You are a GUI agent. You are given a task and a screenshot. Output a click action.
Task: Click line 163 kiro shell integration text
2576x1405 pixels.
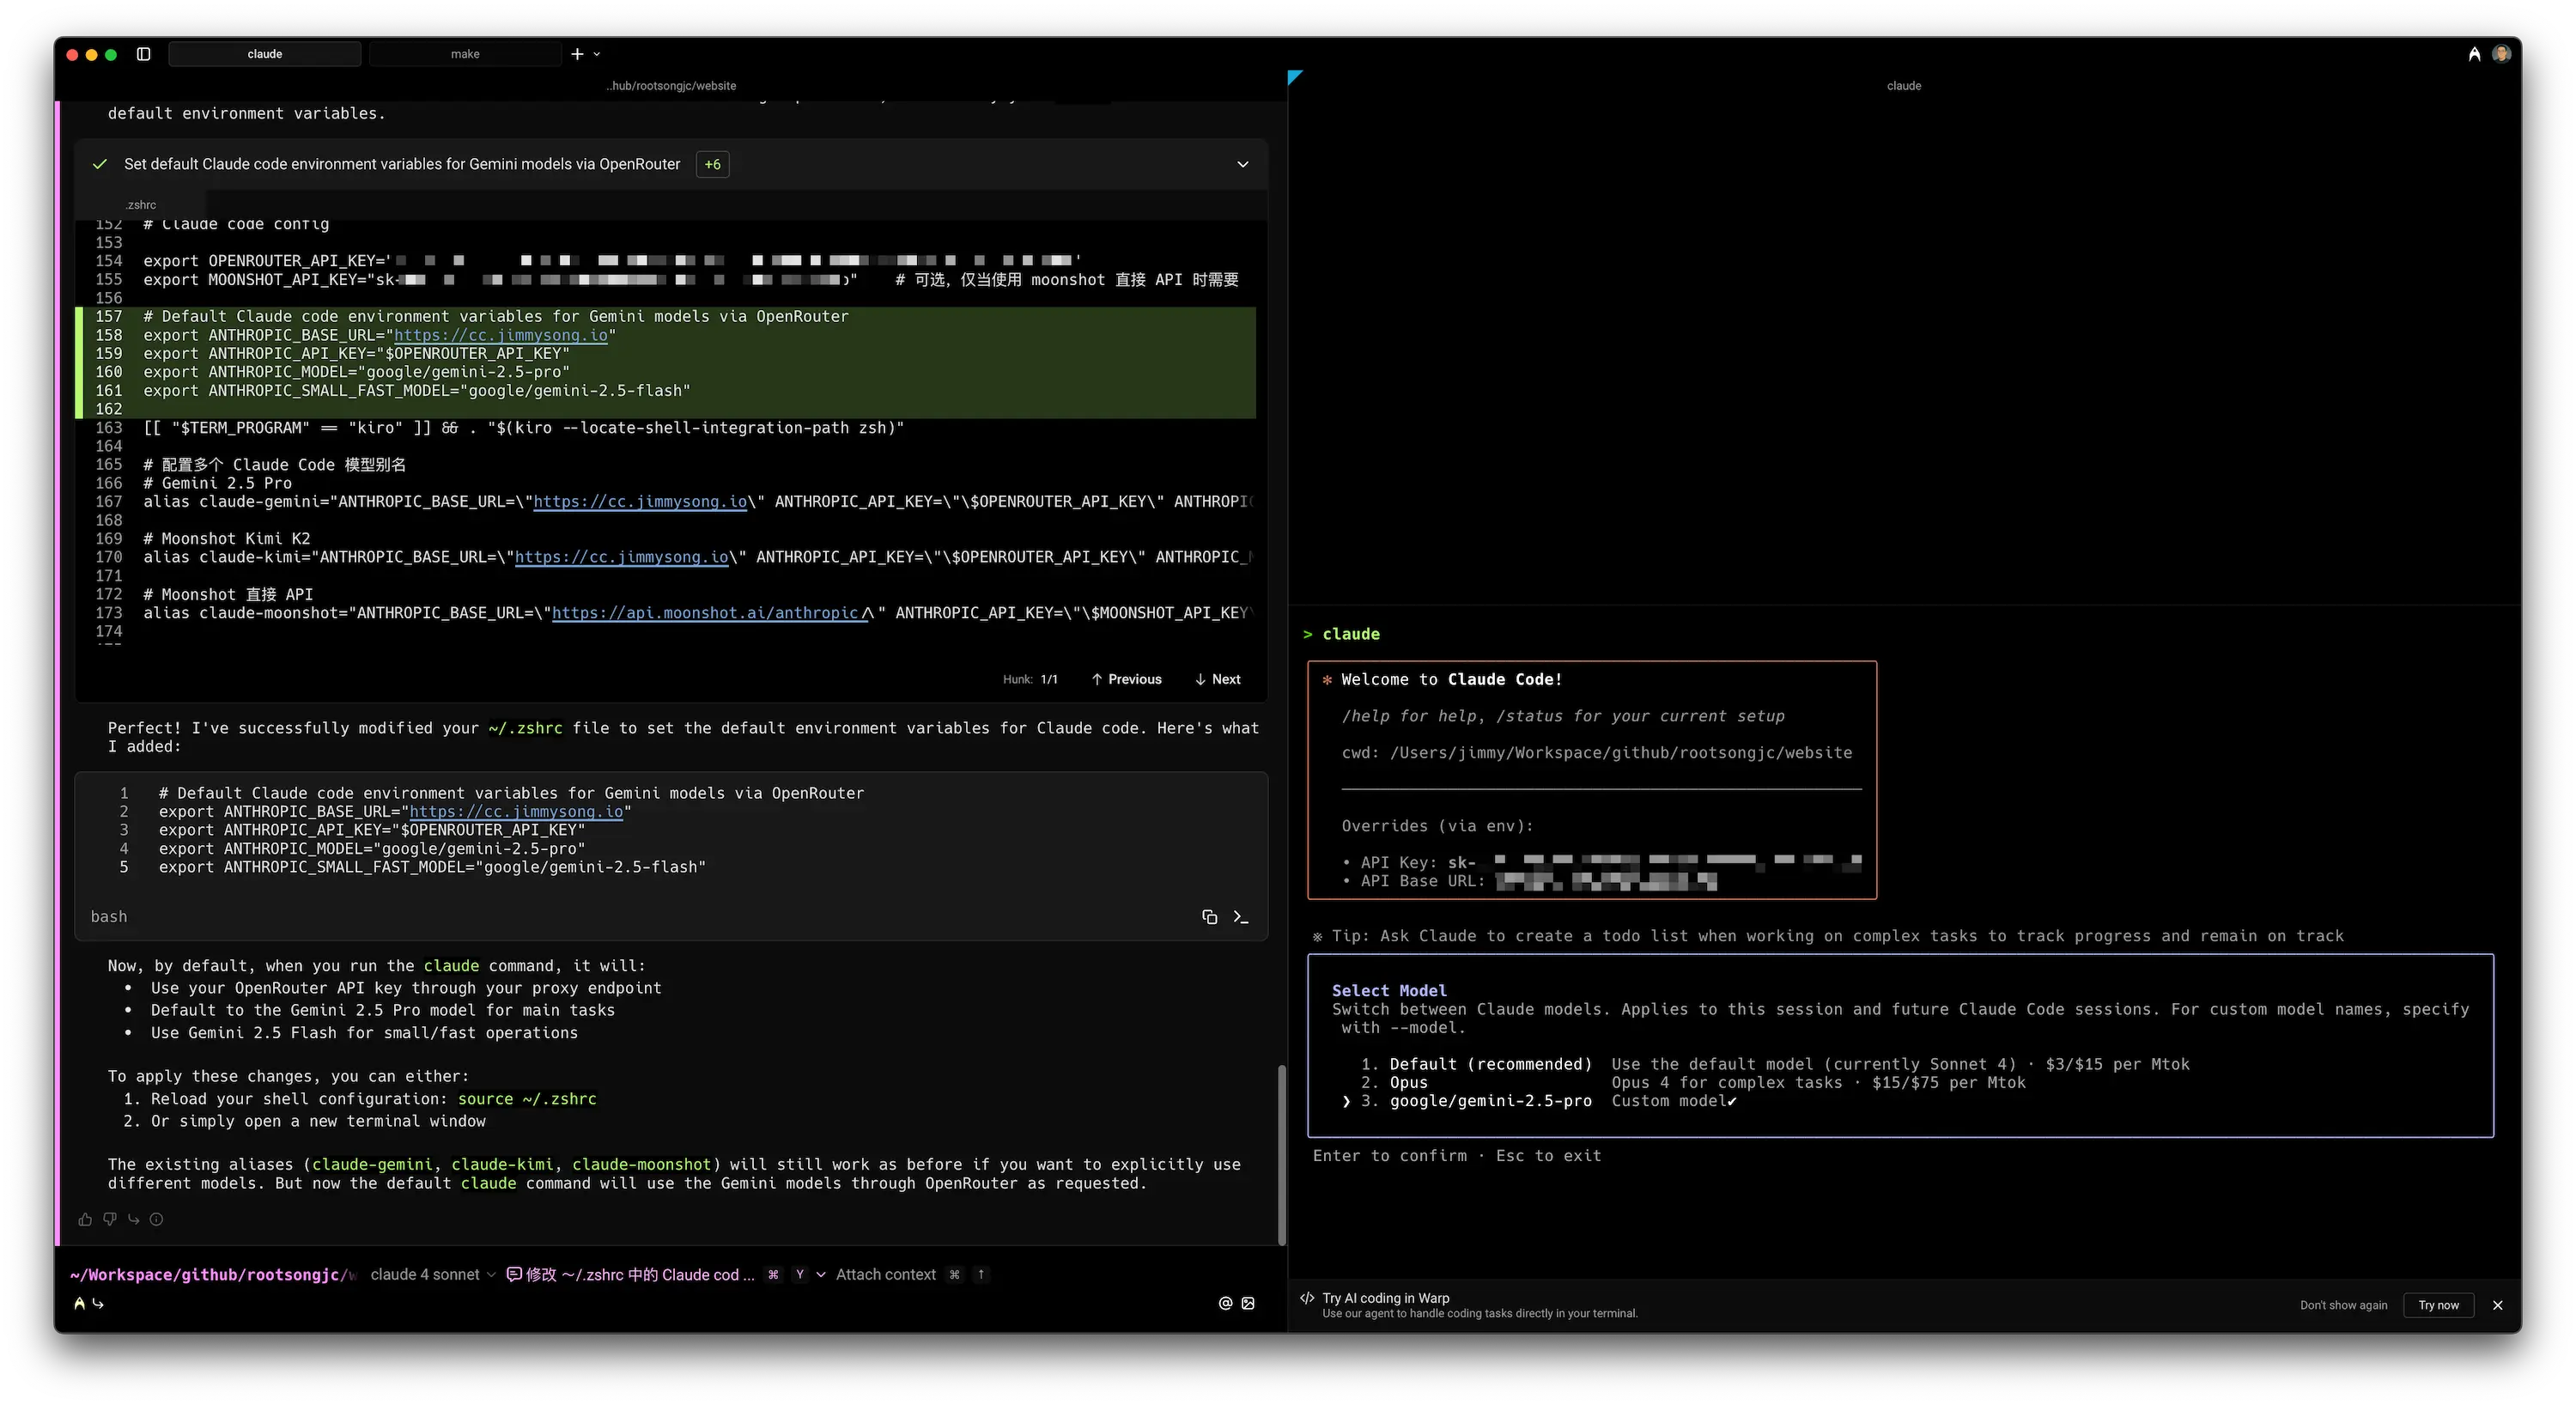[523, 428]
